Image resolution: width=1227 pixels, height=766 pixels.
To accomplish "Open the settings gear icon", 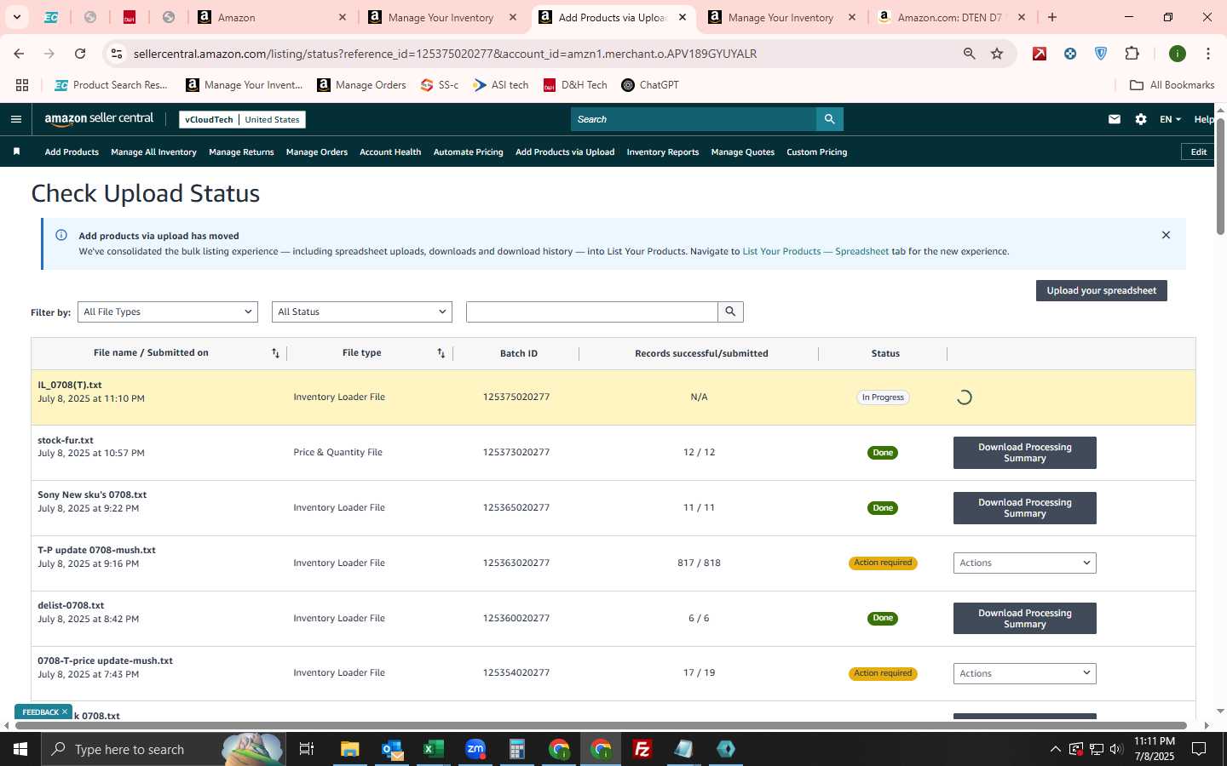I will (1141, 119).
